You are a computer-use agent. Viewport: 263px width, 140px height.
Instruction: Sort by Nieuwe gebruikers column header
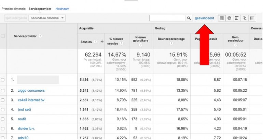(141, 39)
